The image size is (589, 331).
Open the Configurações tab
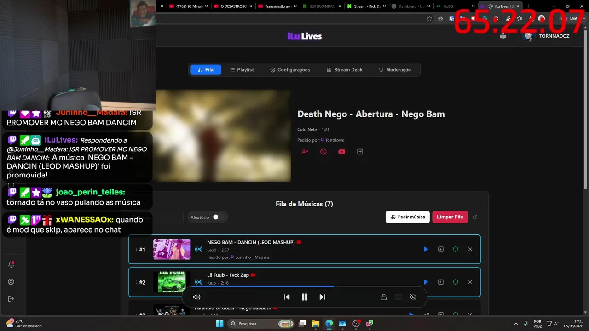[x=290, y=70]
